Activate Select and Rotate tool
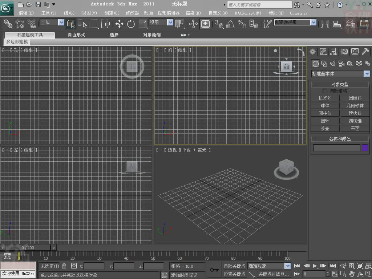The height and width of the screenshot is (279, 372). click(x=131, y=24)
